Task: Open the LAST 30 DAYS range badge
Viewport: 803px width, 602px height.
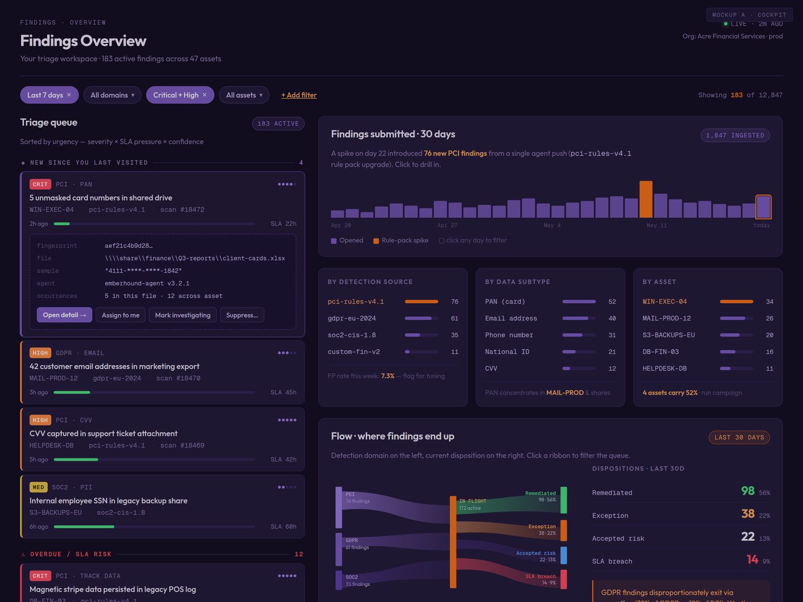Action: click(x=739, y=438)
